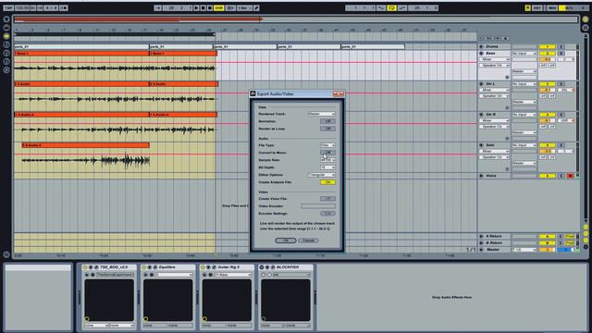Toggle Draw Mode pencil icon

coord(256,8)
